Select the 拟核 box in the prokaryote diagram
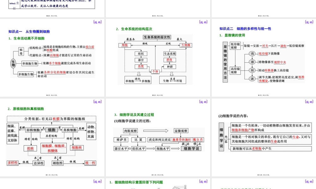 (30, 148)
